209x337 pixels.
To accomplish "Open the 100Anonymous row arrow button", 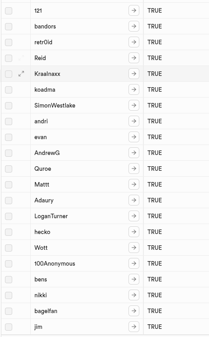I will pos(133,263).
